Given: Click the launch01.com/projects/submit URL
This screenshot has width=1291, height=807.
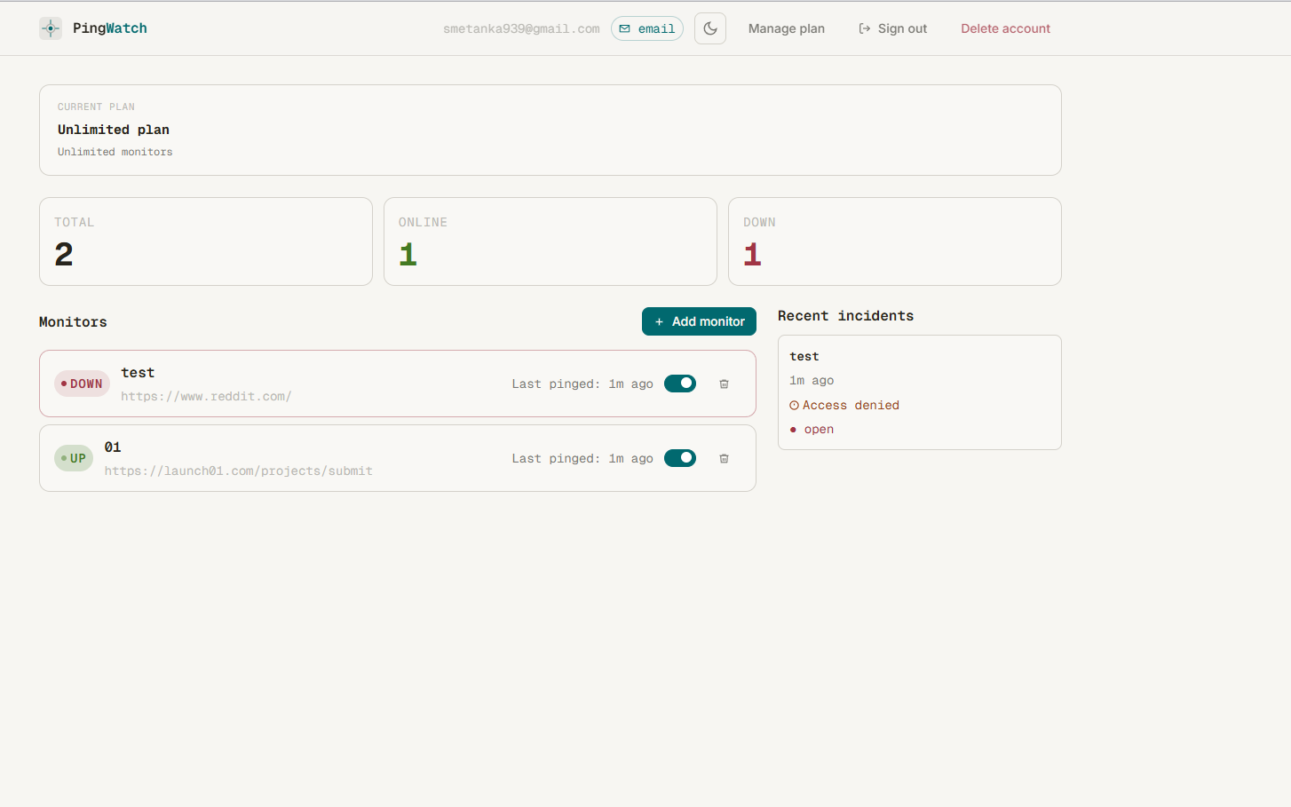Looking at the screenshot, I should pyautogui.click(x=238, y=471).
